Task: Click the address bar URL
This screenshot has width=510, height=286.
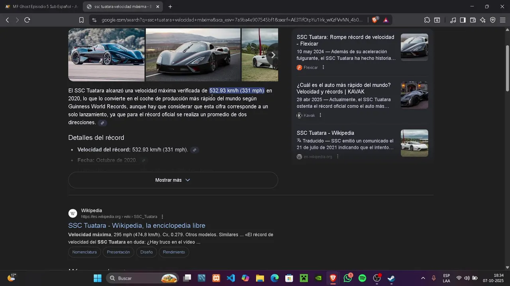Action: (x=232, y=20)
